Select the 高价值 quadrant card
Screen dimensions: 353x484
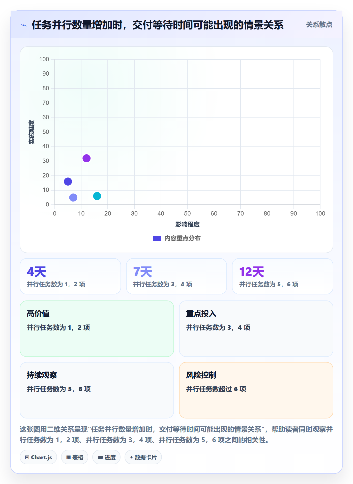click(97, 329)
